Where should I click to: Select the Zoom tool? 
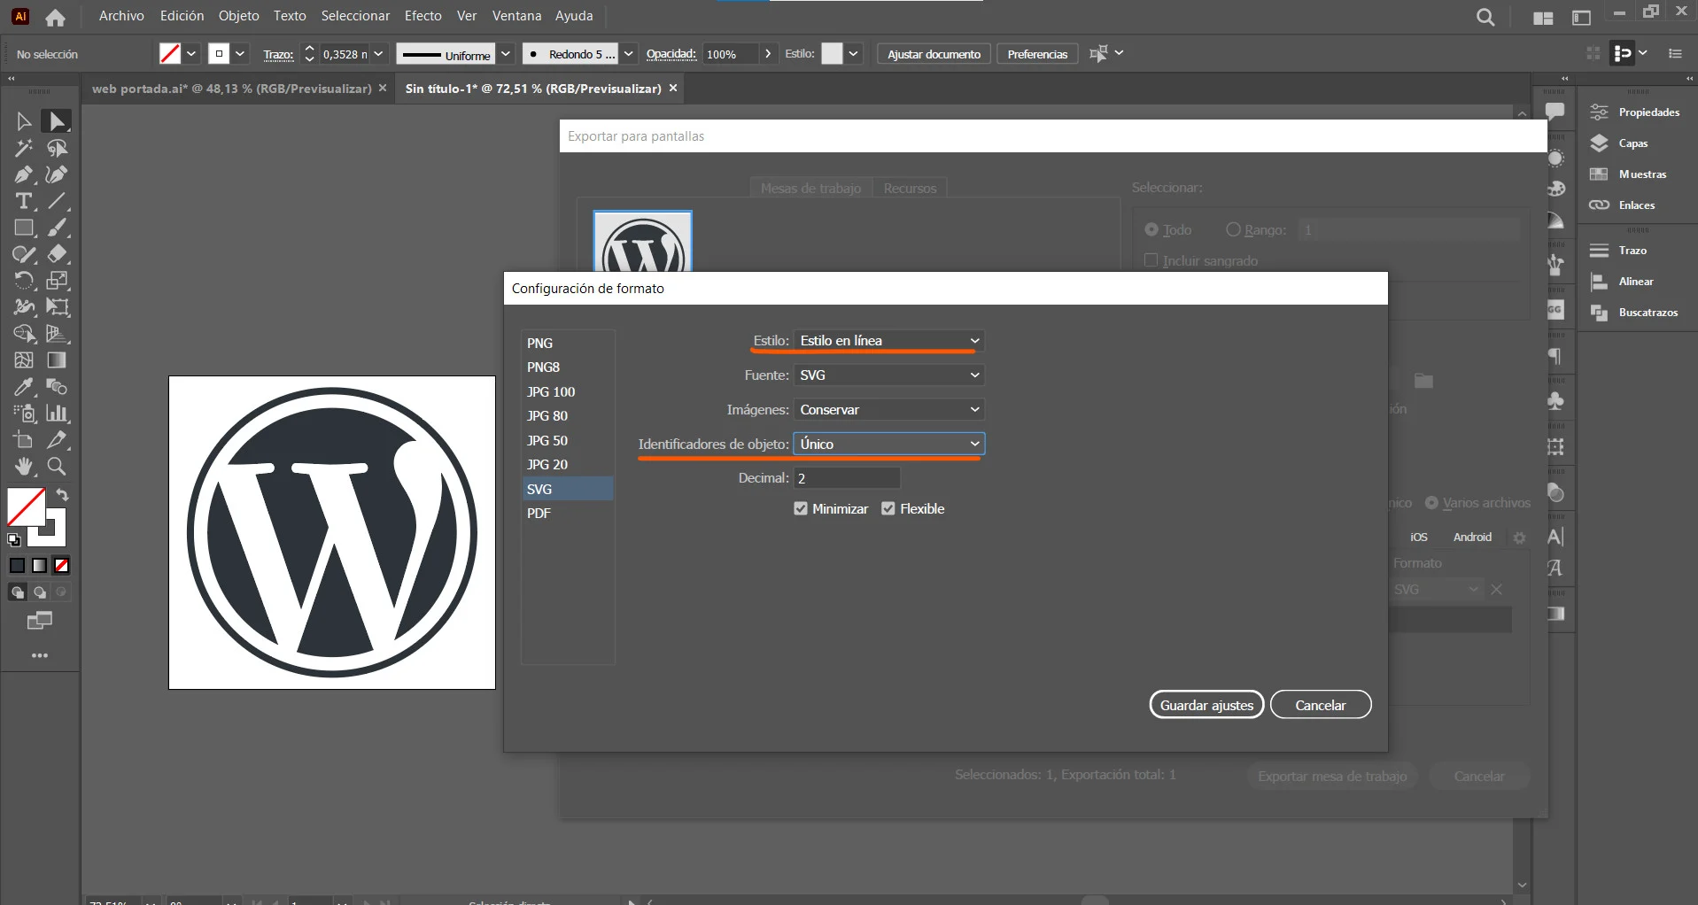[x=58, y=467]
